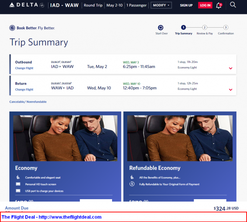Click the Economy card heading
247x222 pixels.
coord(26,168)
